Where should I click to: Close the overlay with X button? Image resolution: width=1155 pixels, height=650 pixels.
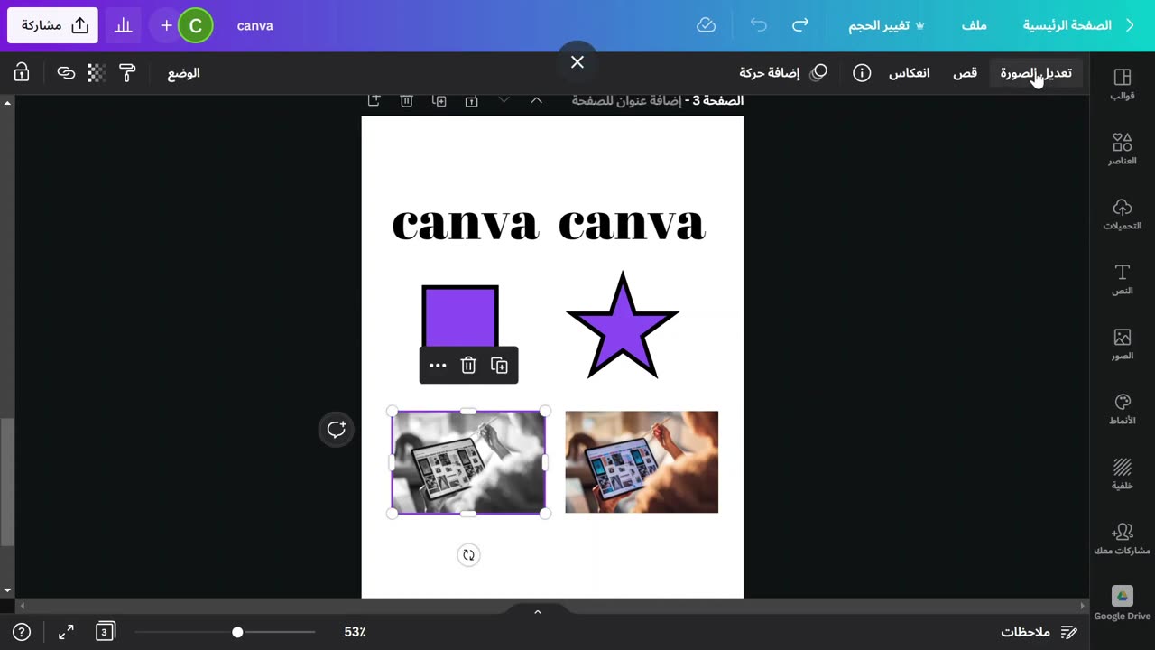(577, 62)
